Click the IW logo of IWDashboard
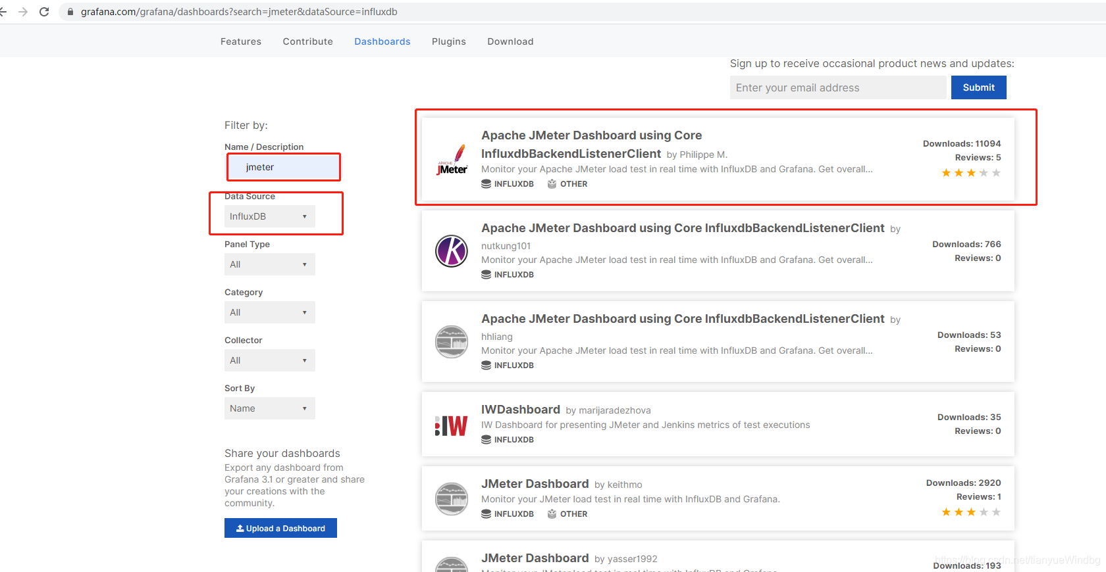The height and width of the screenshot is (572, 1106). (452, 425)
